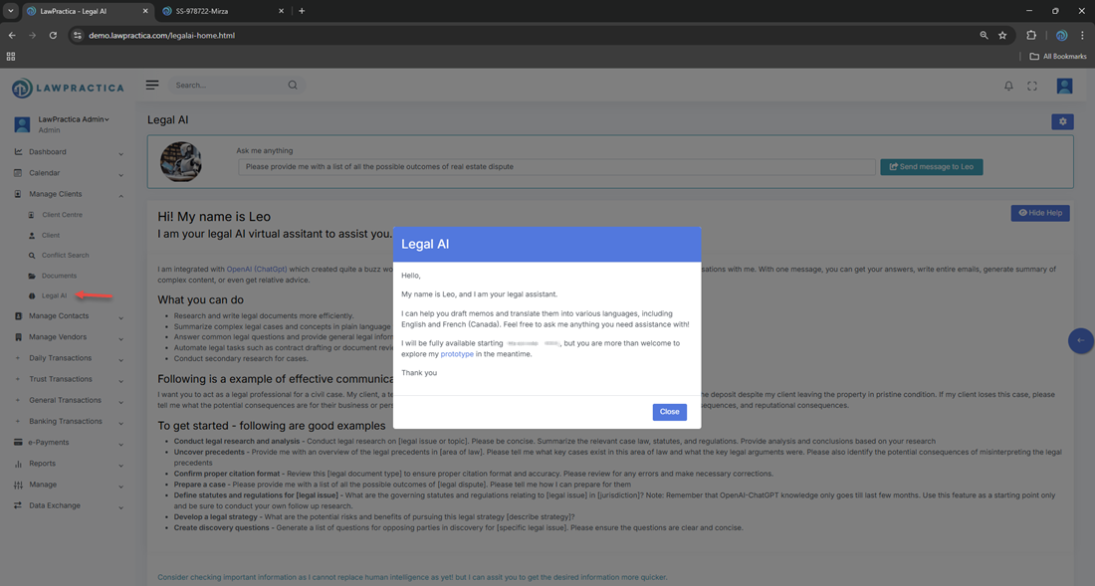Expand the Dashboard sidebar menu
Image resolution: width=1095 pixels, height=586 pixels.
click(x=68, y=152)
